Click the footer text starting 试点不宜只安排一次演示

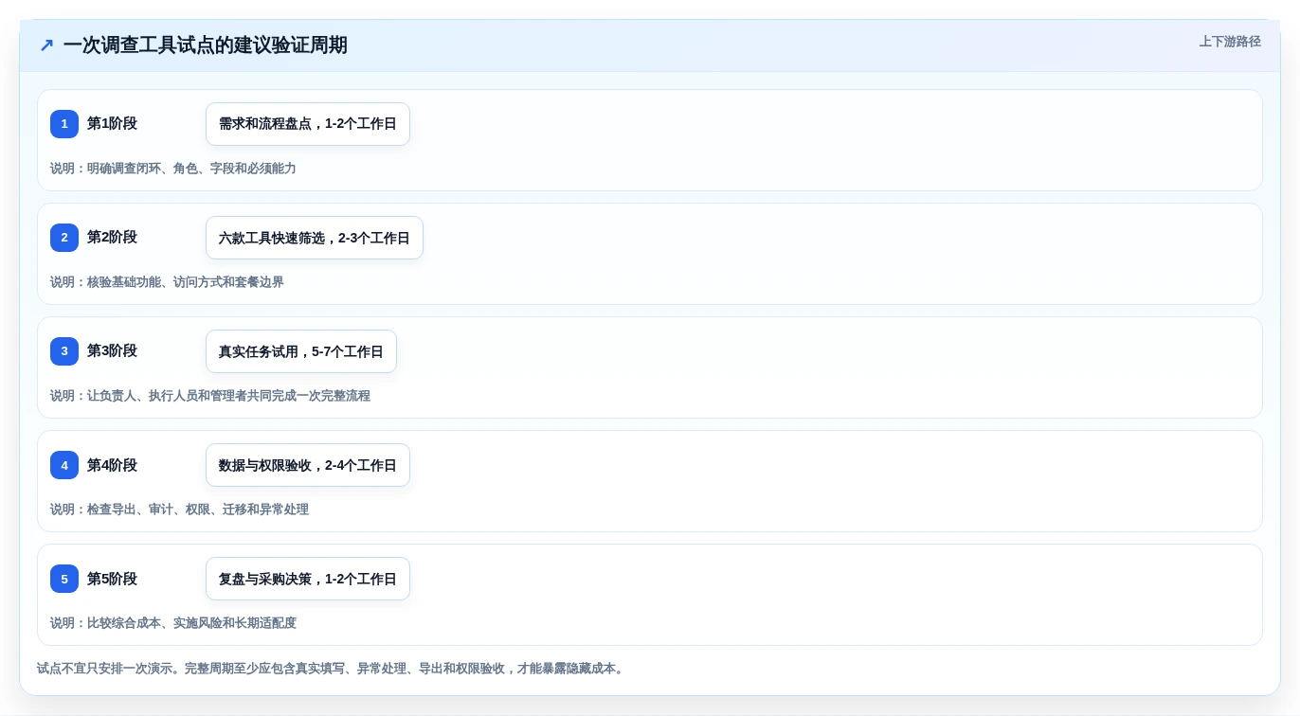[333, 669]
